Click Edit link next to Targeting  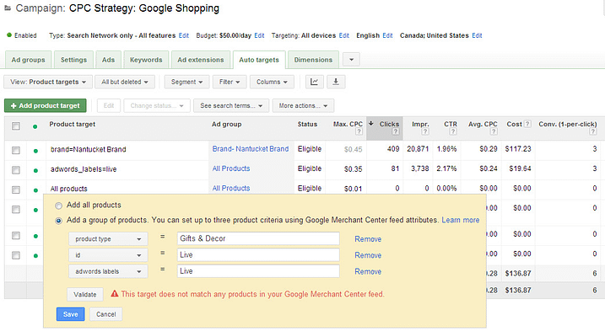pyautogui.click(x=344, y=35)
